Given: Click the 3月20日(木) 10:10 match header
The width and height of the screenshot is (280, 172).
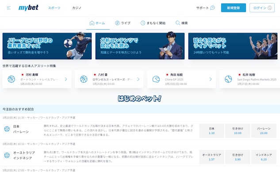Looking at the screenshot, I should [x=39, y=144].
